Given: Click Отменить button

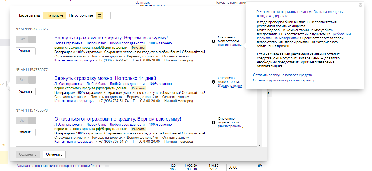Looking at the screenshot, I should pyautogui.click(x=54, y=154).
